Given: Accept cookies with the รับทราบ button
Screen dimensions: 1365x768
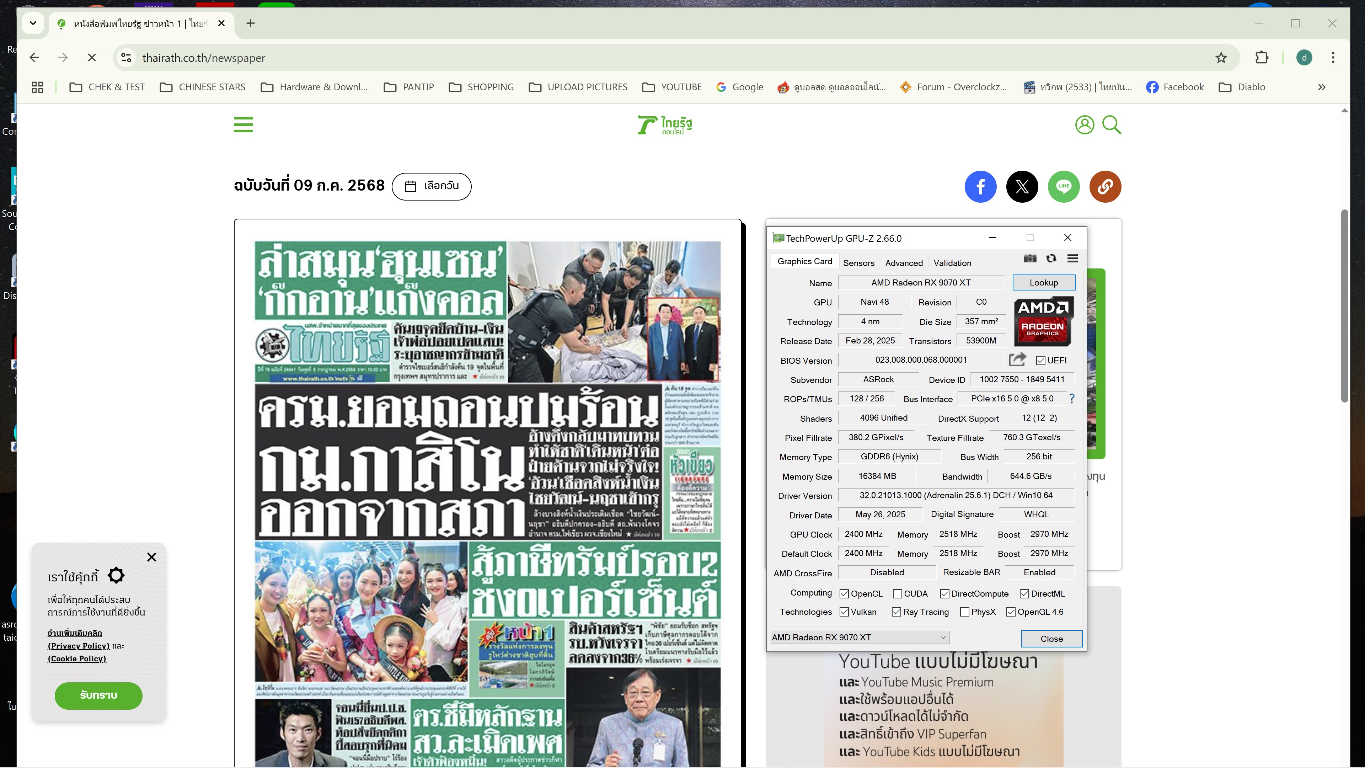Looking at the screenshot, I should 98,695.
